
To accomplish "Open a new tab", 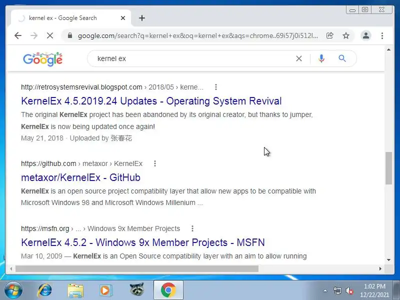I will click(142, 18).
